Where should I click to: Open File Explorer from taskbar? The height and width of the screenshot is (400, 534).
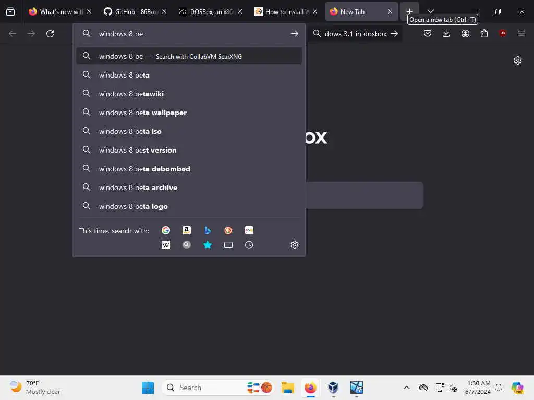click(x=288, y=387)
